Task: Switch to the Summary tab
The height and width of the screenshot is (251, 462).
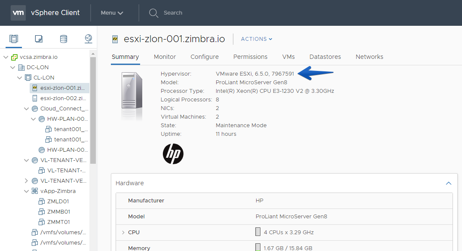Action: point(125,57)
